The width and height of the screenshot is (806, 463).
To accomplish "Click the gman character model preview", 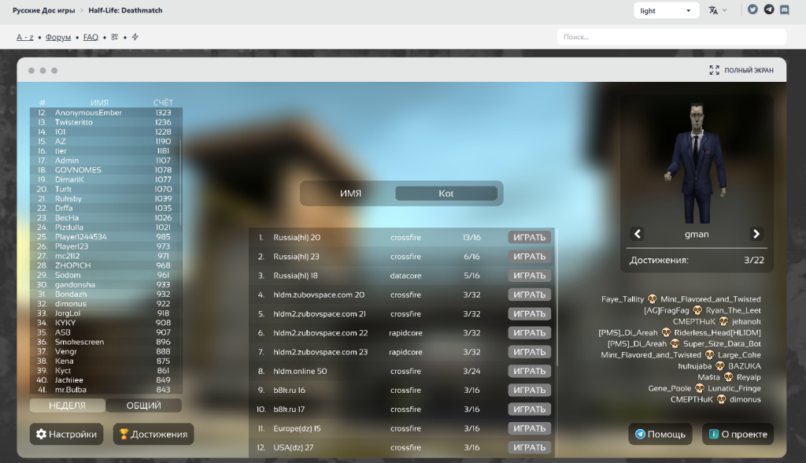I will pos(697,162).
